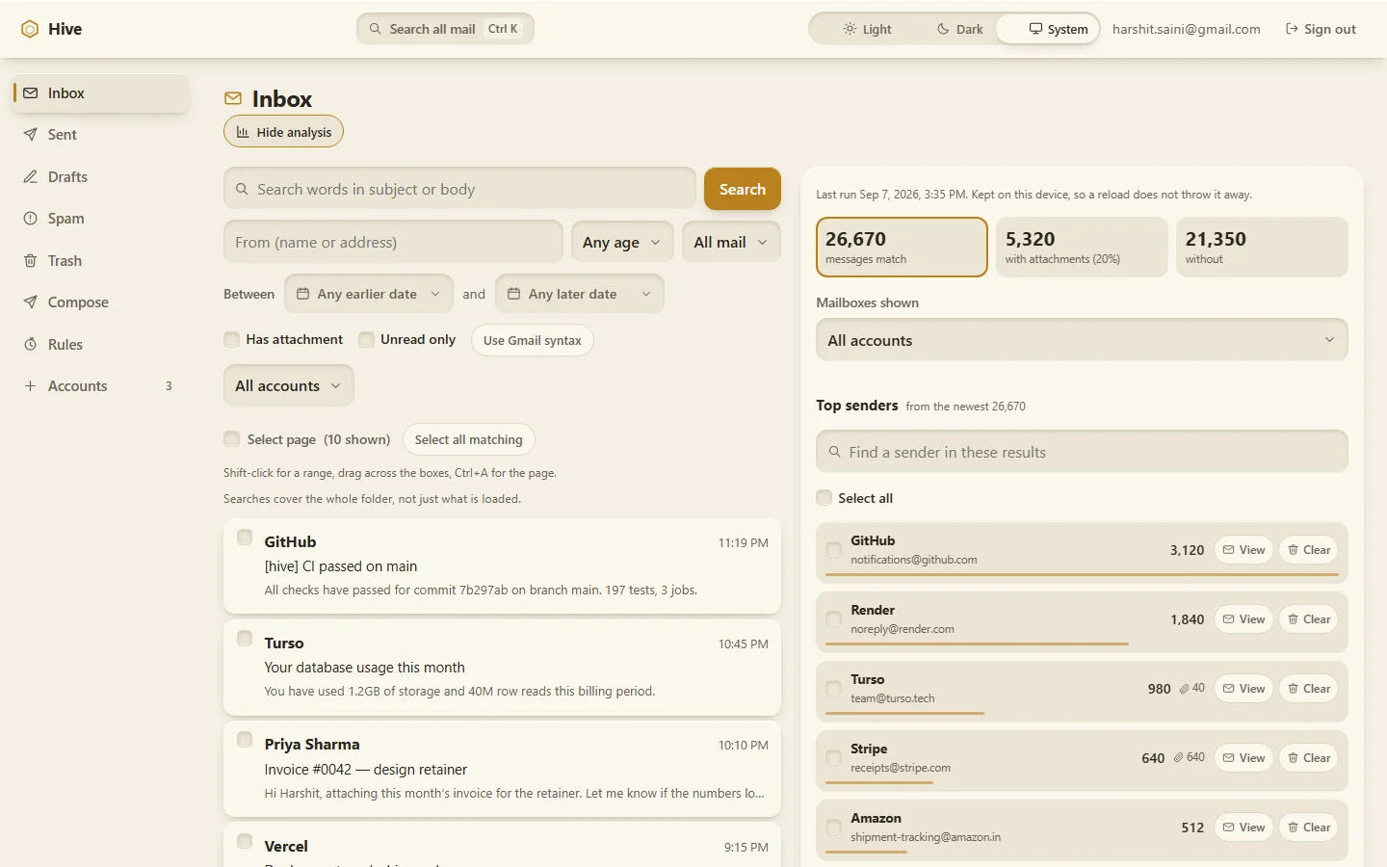The width and height of the screenshot is (1387, 867).
Task: Enable the Unread only checkbox
Action: tap(366, 339)
